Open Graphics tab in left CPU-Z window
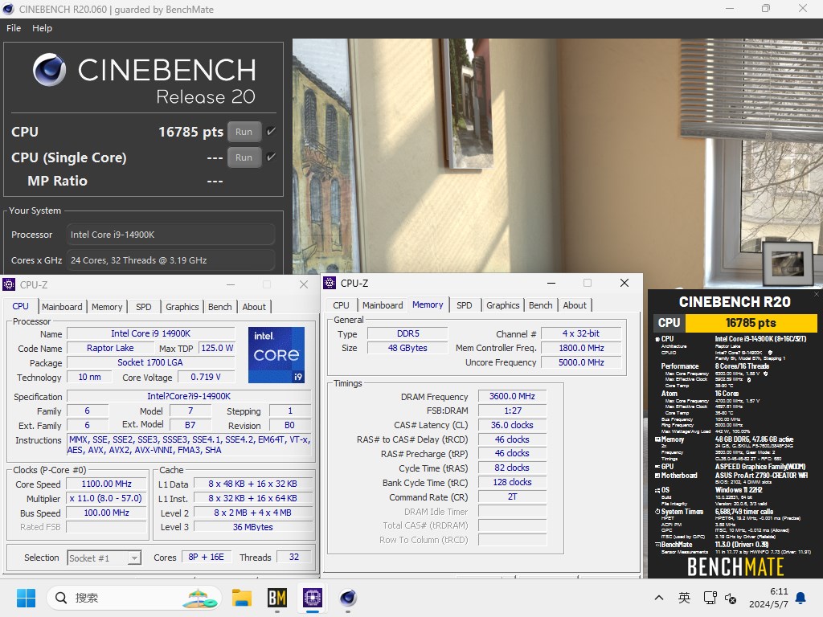The height and width of the screenshot is (617, 823). coord(182,307)
